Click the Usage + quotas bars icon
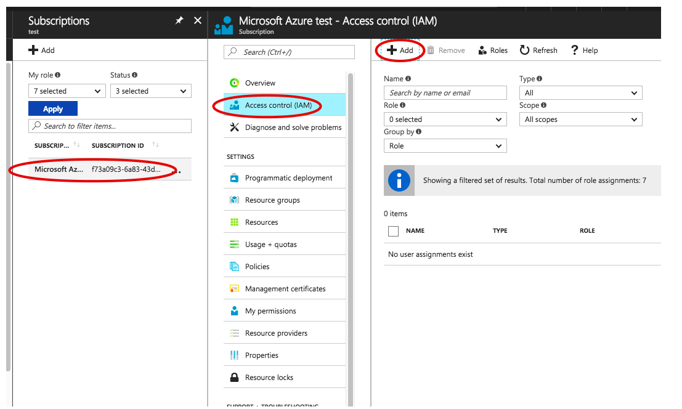This screenshot has width=682, height=409. (235, 245)
